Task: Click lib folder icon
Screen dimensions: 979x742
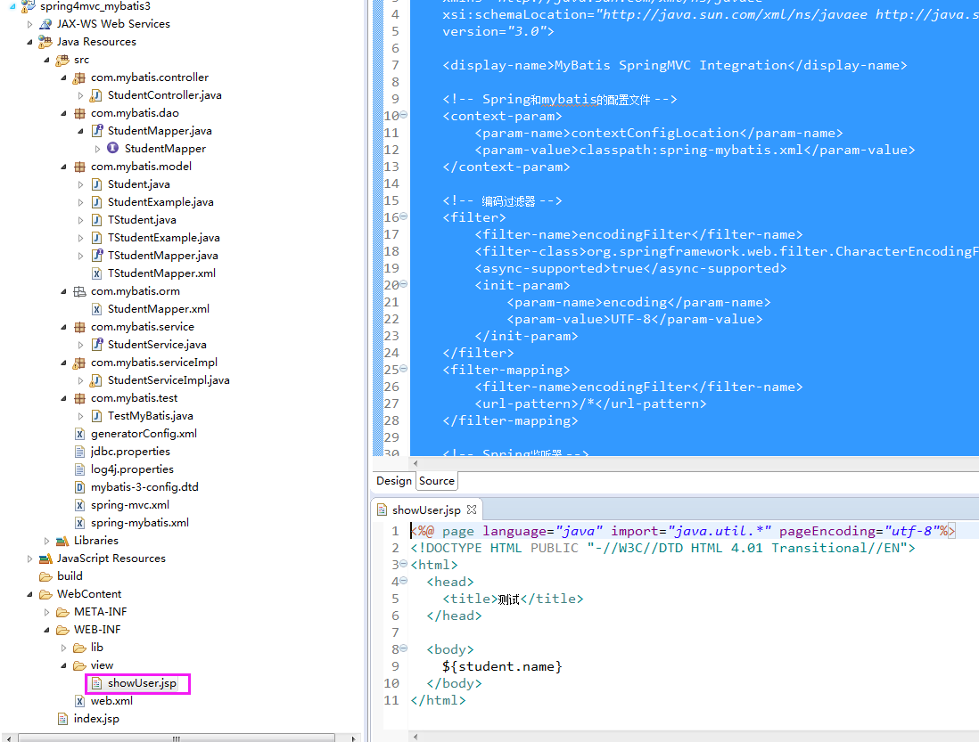Action: pos(79,648)
